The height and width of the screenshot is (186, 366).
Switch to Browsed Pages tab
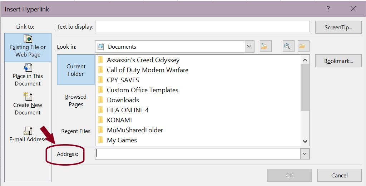tap(76, 101)
